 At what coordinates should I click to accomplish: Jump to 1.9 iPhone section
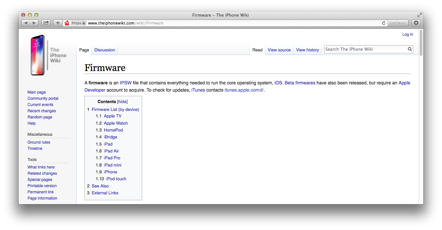tap(110, 172)
